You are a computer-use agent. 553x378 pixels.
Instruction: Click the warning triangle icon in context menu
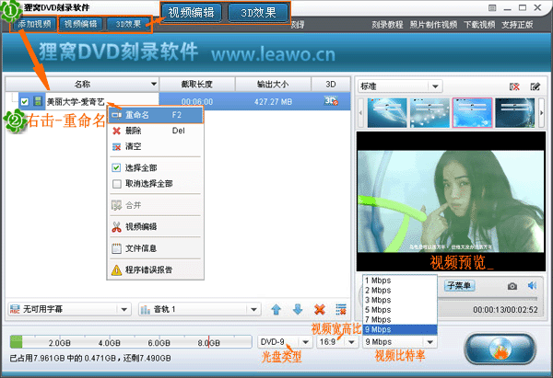tap(116, 270)
